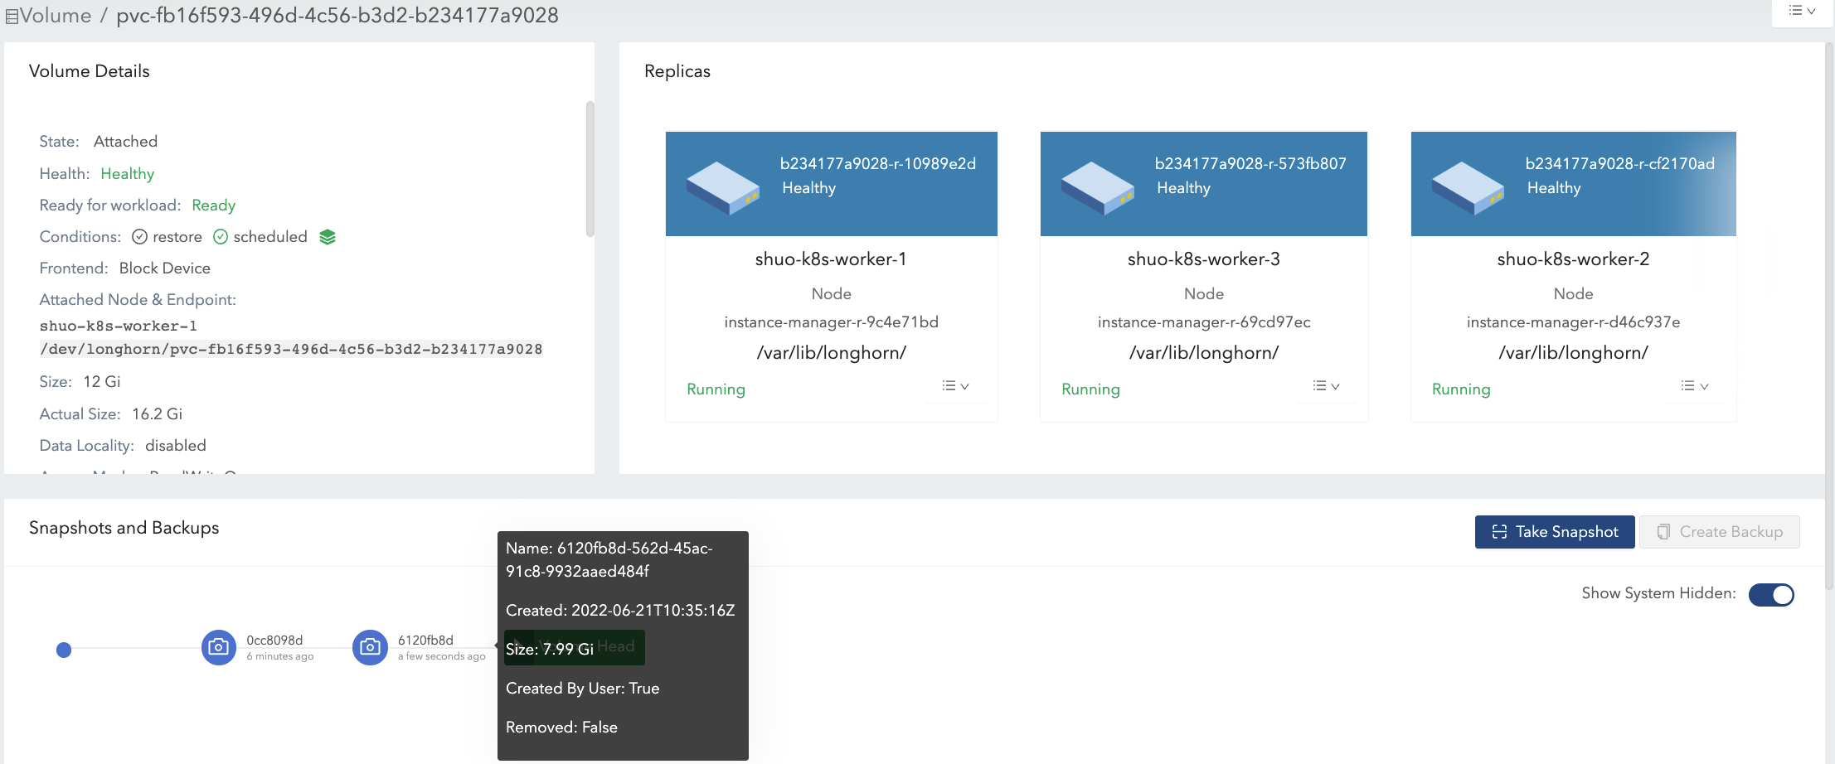Click the starting blue dot of snapshot timeline
The width and height of the screenshot is (1835, 764).
point(64,650)
